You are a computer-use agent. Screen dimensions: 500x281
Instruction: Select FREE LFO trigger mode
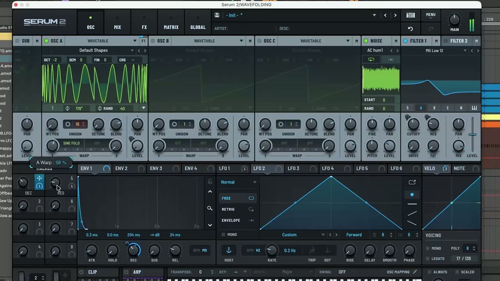[x=238, y=198]
